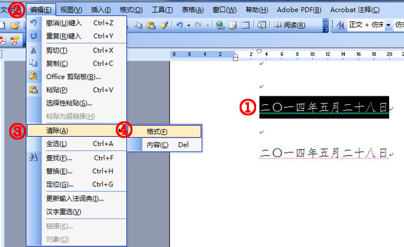404x247 pixels.
Task: Open the Acrobat 注释(C) menu
Action: [354, 10]
